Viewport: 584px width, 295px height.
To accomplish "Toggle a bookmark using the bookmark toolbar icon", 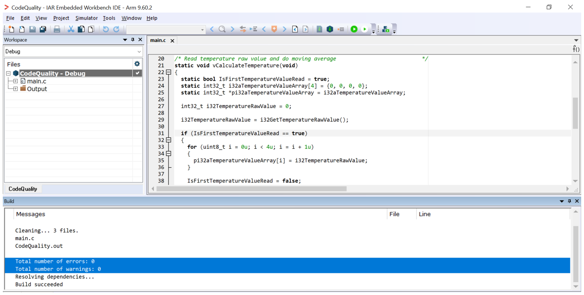I will point(274,29).
